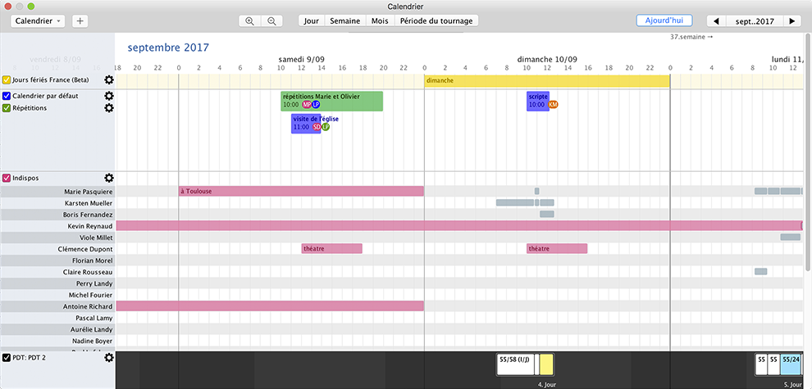Screen dimensions: 812x389
Task: Click blue LP badge on répétitions event
Action: pos(316,105)
